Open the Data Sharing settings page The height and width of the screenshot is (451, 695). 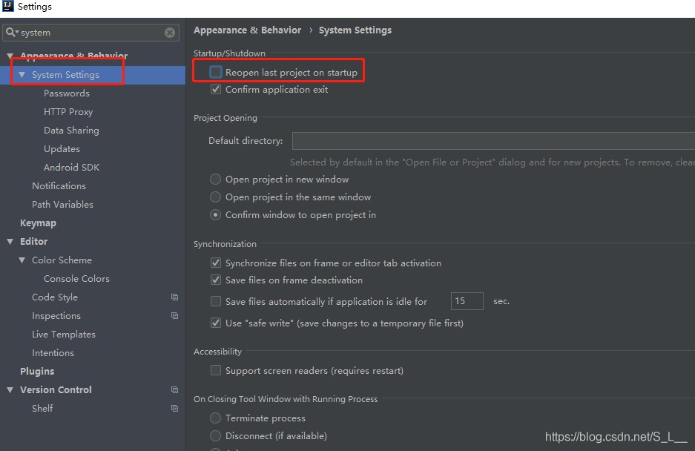tap(71, 131)
